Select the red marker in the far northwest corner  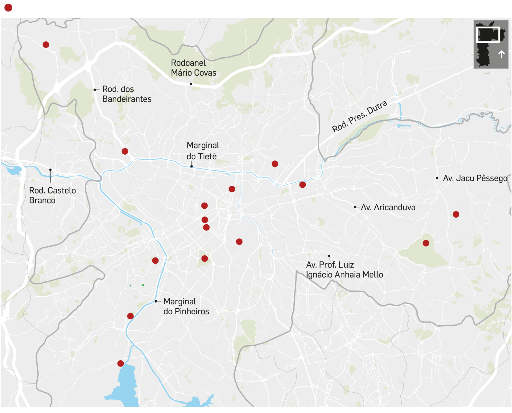tap(46, 45)
